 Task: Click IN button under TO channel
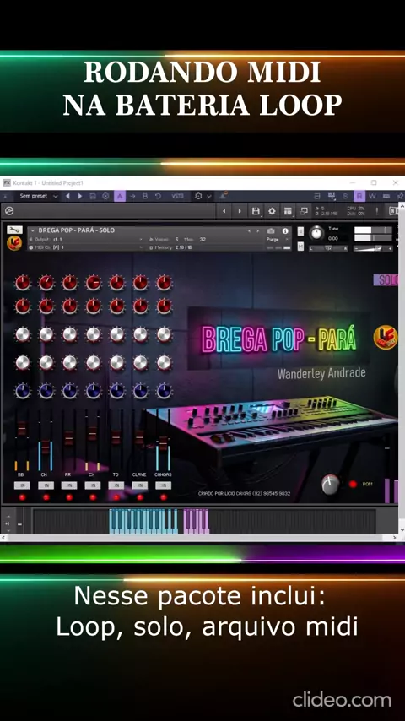pos(116,485)
